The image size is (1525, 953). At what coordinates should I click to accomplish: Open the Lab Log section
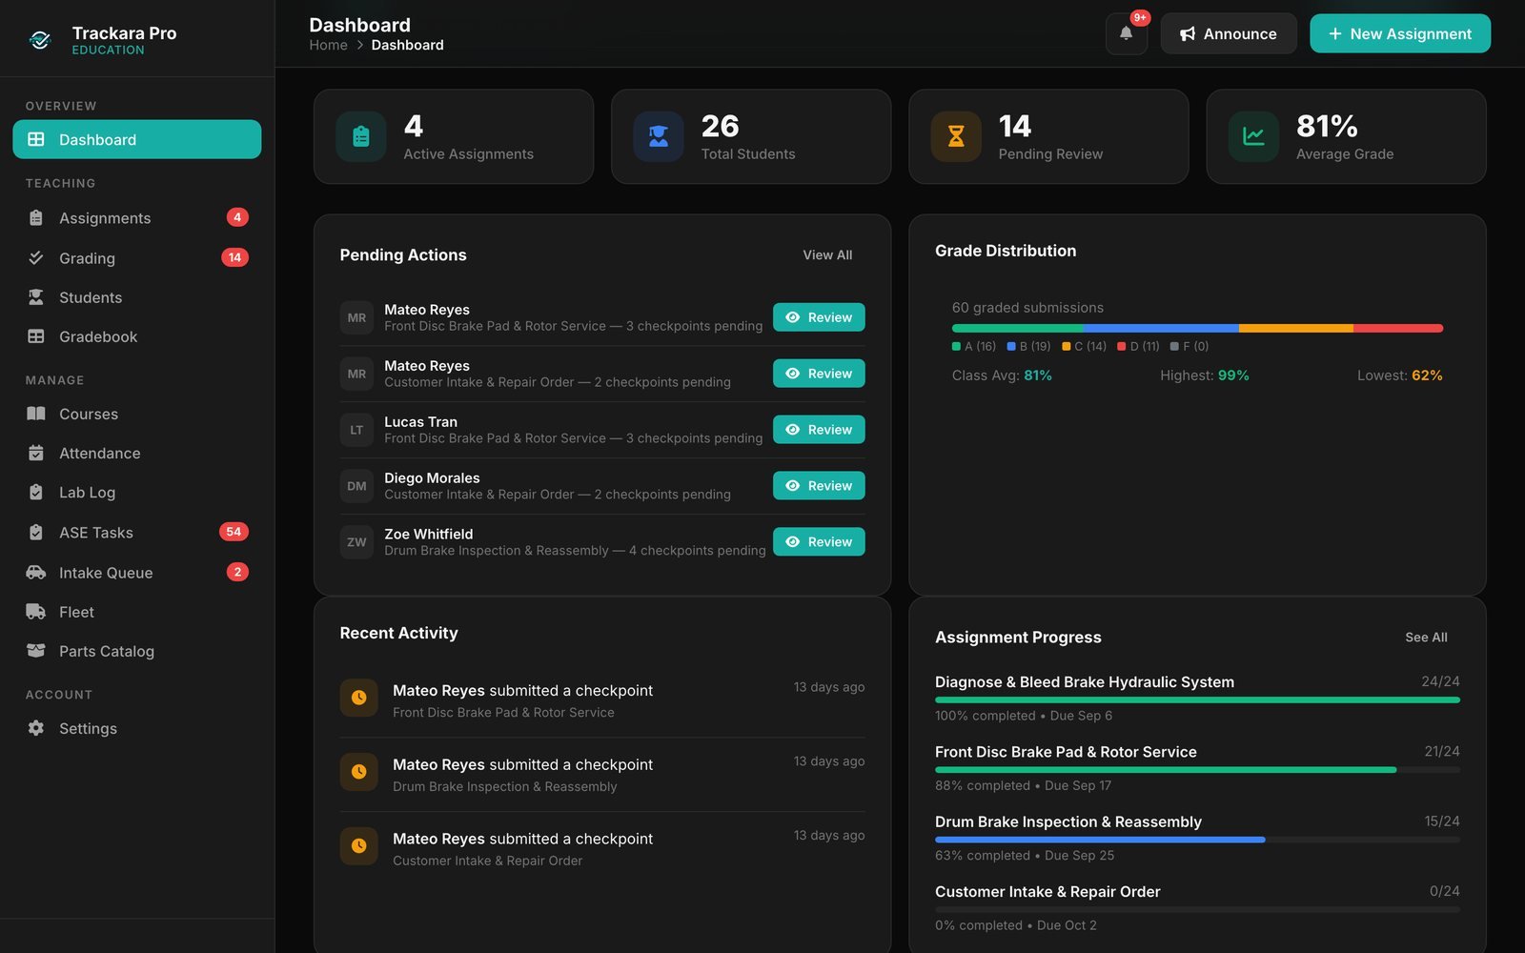click(x=137, y=493)
